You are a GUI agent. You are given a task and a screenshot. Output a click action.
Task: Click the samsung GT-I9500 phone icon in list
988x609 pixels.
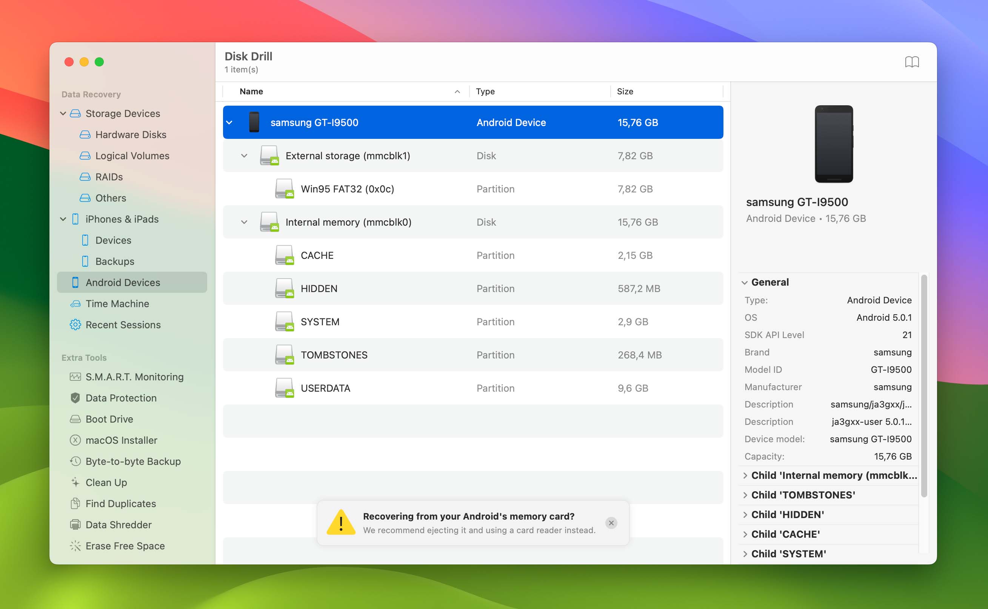pyautogui.click(x=254, y=123)
